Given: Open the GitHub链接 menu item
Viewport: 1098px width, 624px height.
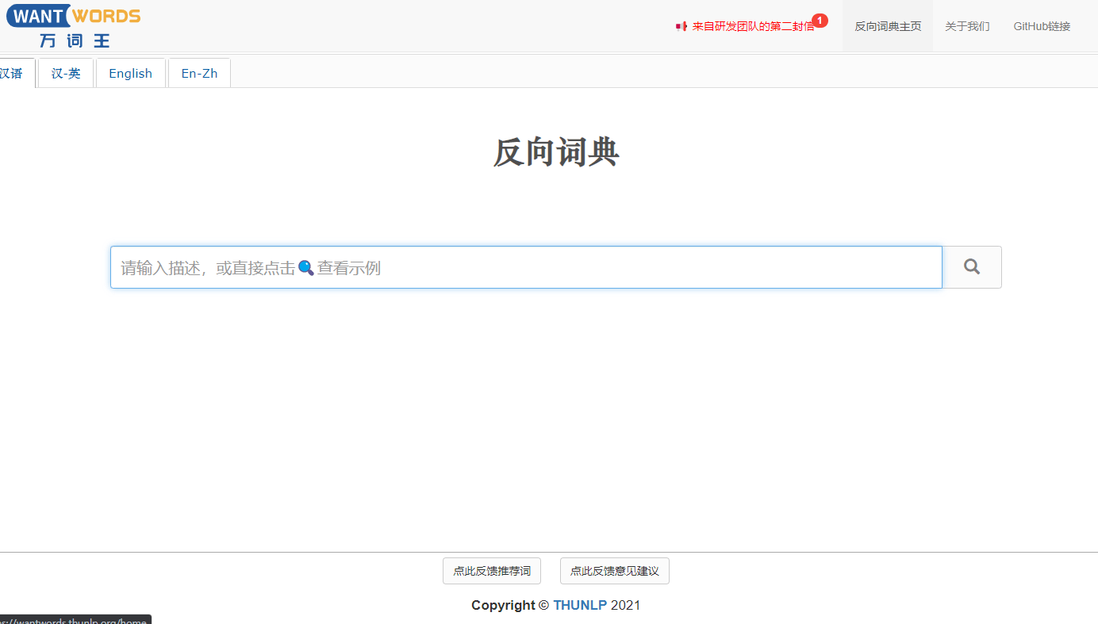Looking at the screenshot, I should coord(1041,25).
